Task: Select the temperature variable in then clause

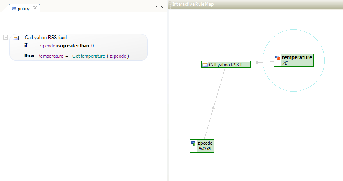Action: (x=51, y=56)
